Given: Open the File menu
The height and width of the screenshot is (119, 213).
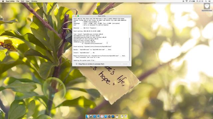Looking at the screenshot, I should [x=18, y=1].
